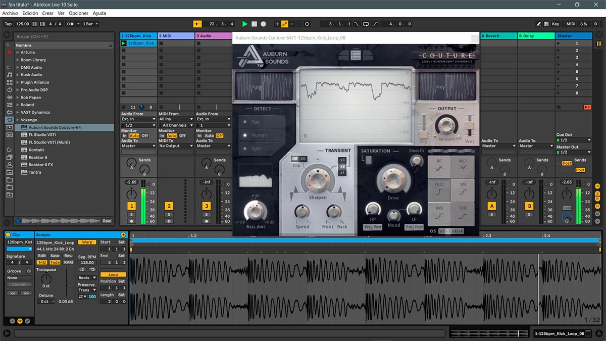This screenshot has width=606, height=341.
Task: Toggle the metronome in transport bar
Action: tap(71, 24)
